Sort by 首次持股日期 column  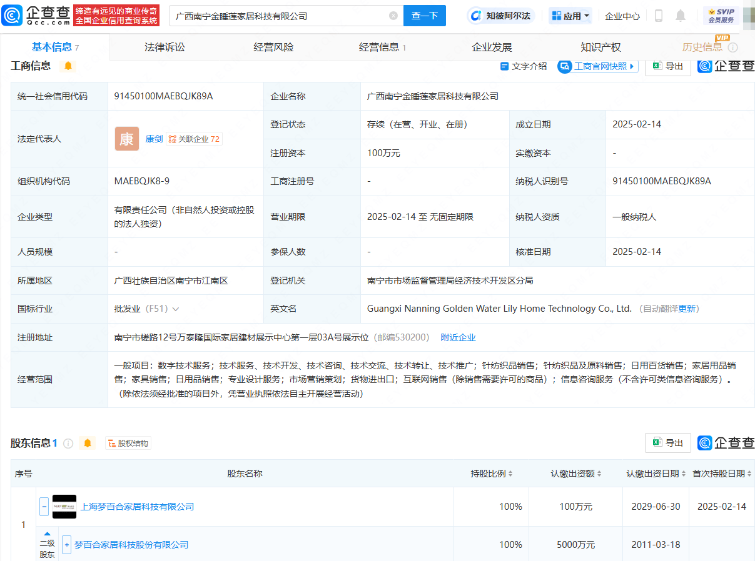click(750, 474)
